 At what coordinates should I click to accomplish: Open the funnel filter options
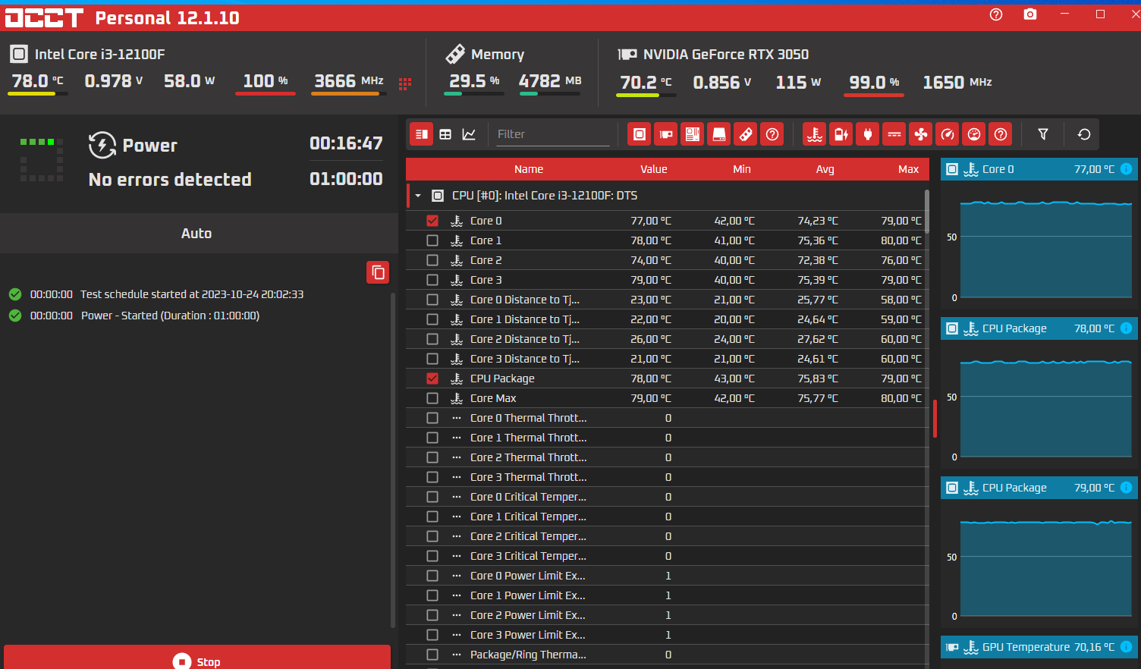pyautogui.click(x=1043, y=134)
